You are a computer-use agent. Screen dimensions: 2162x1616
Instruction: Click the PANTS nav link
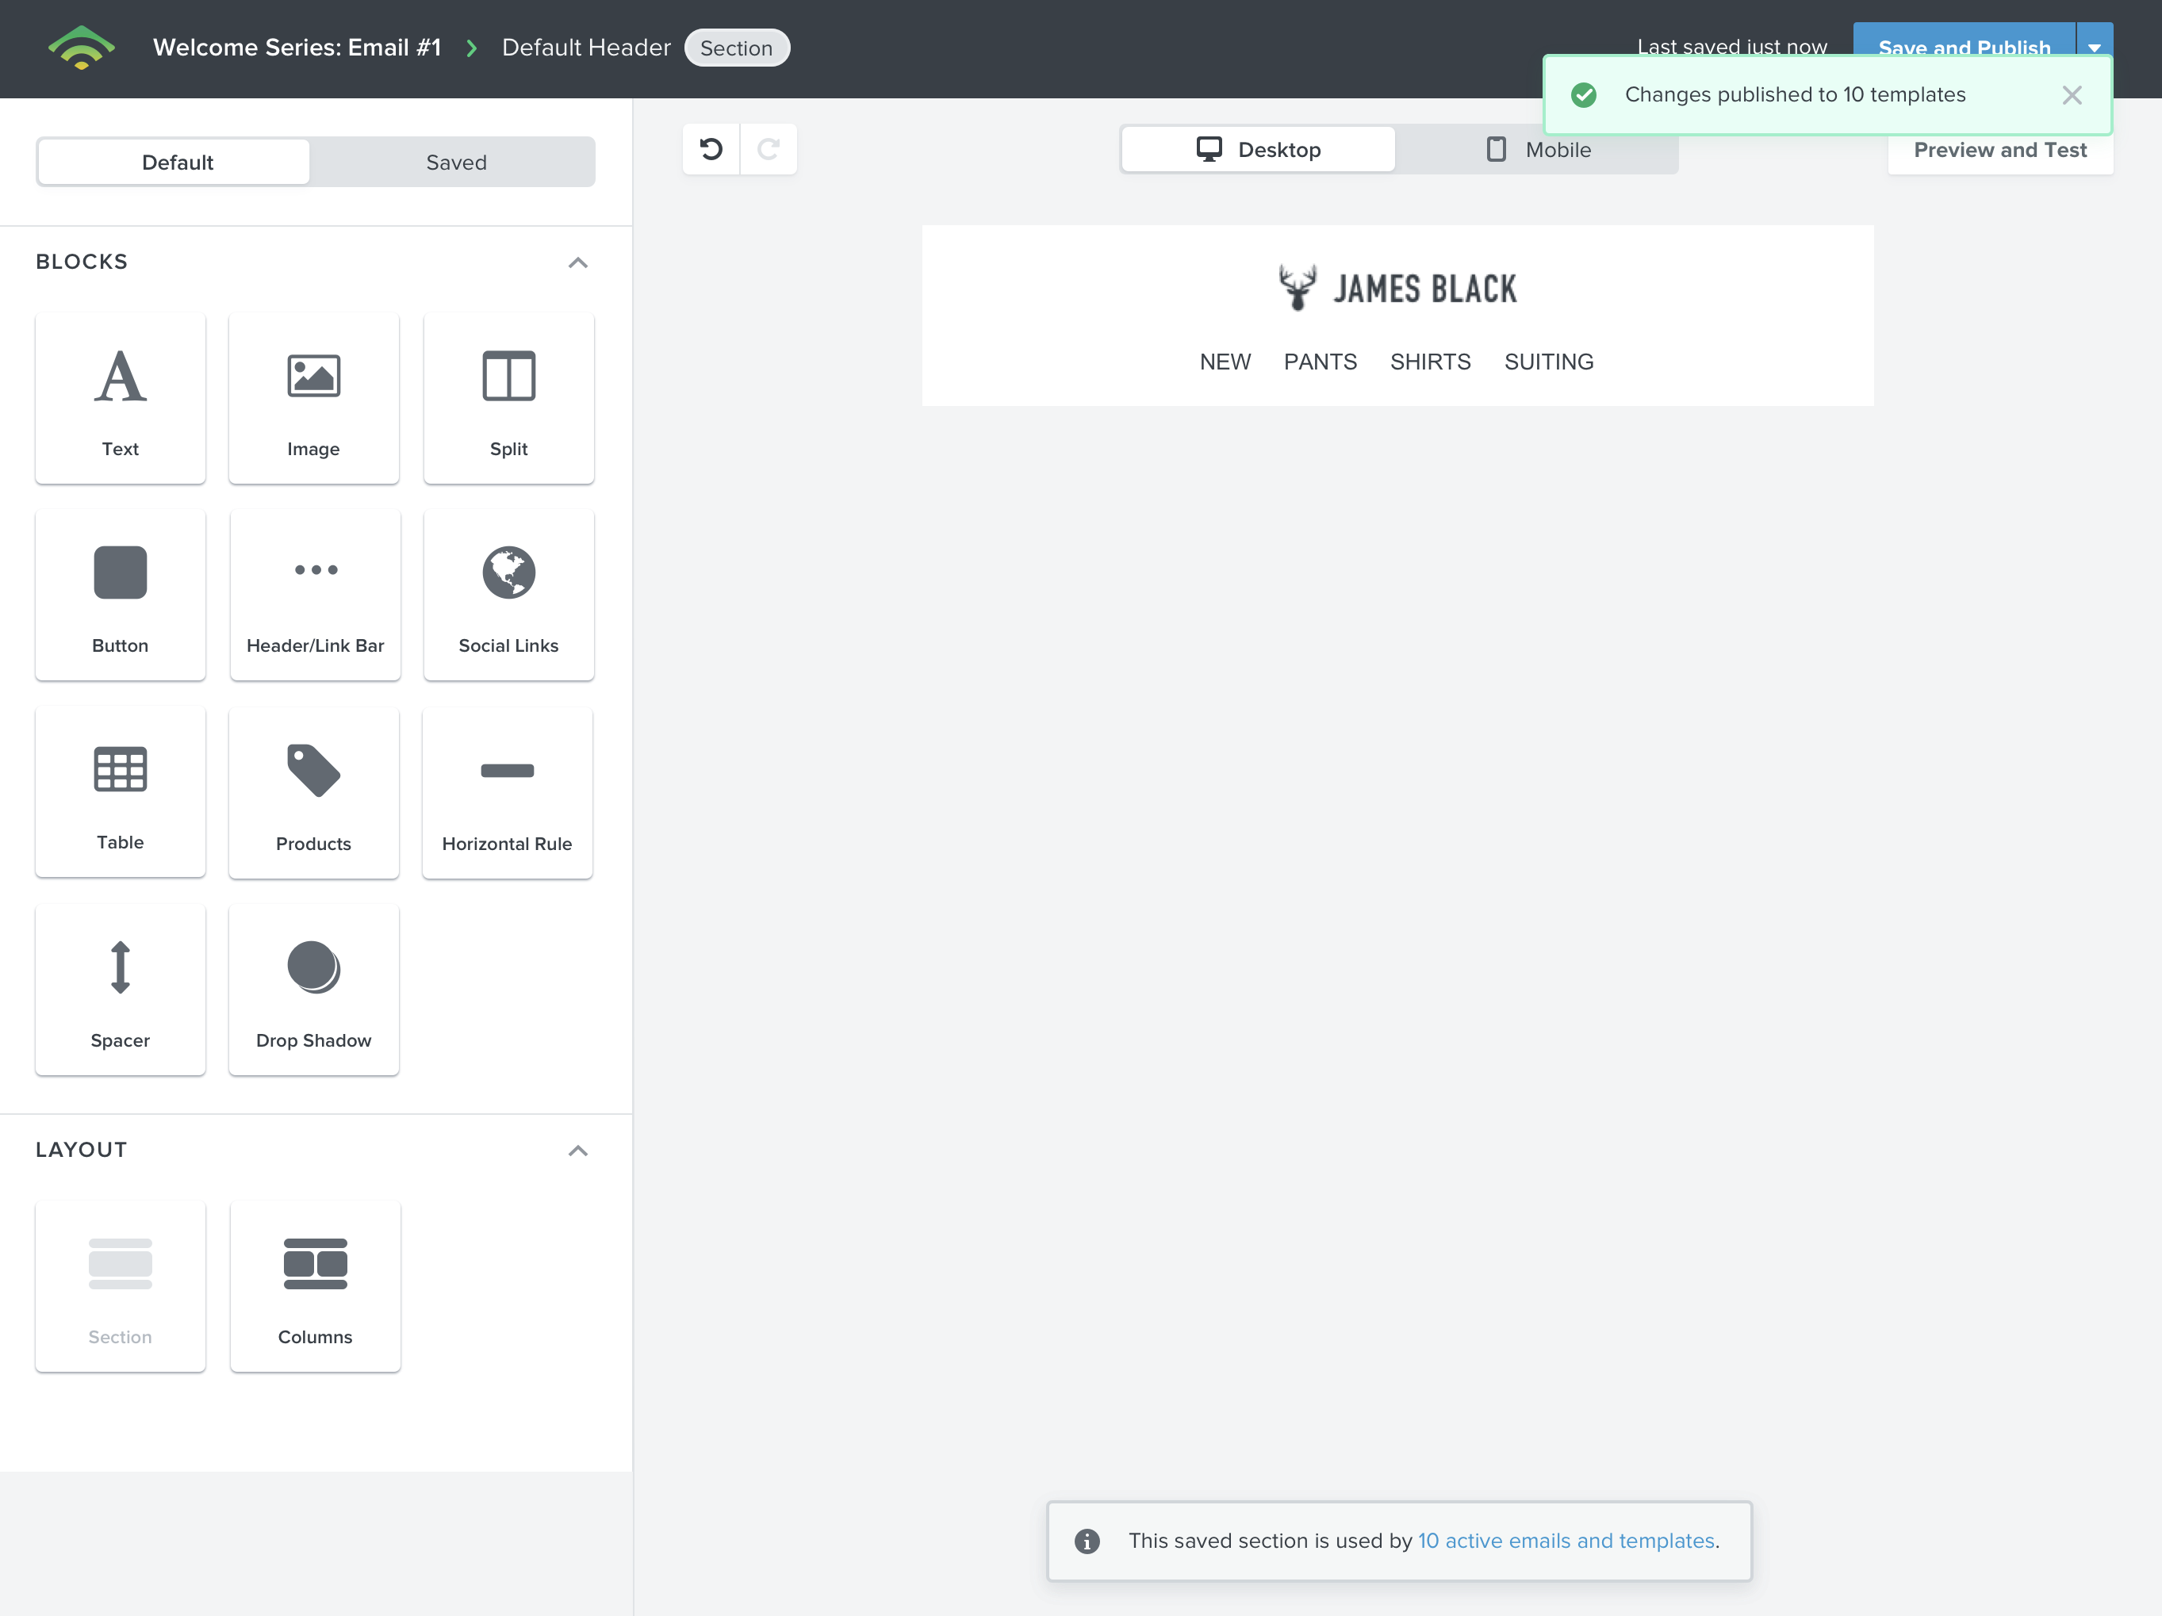point(1321,362)
